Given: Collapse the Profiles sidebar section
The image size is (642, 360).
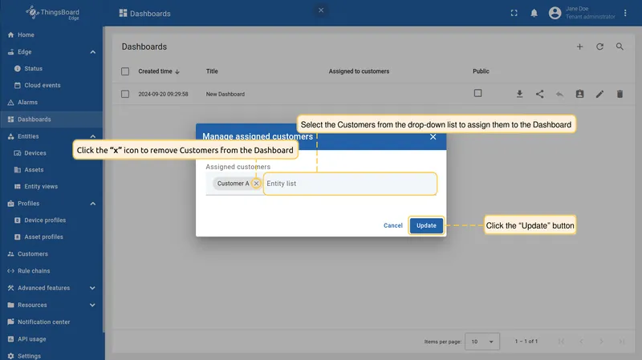Looking at the screenshot, I should (x=93, y=204).
